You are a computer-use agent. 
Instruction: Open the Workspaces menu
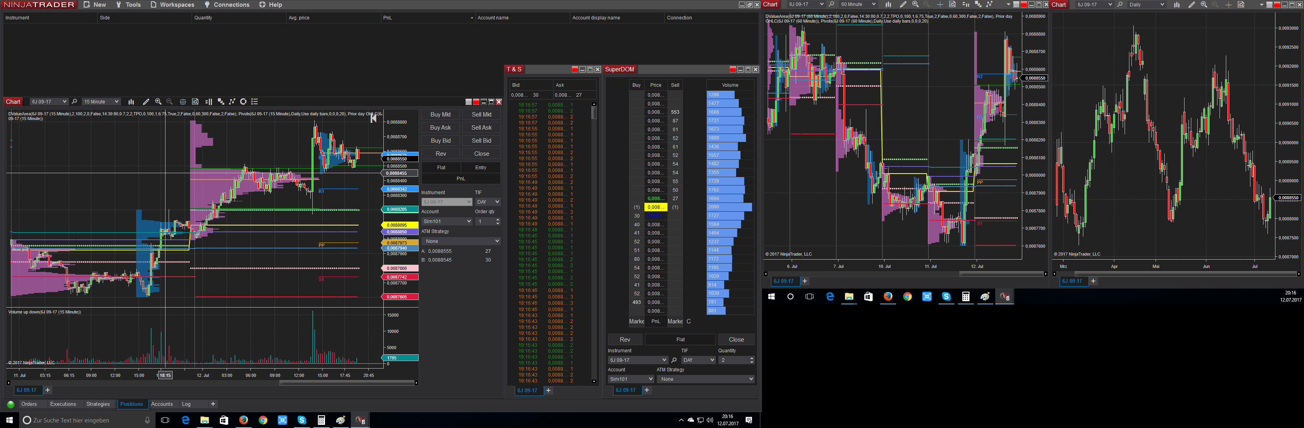pyautogui.click(x=172, y=4)
